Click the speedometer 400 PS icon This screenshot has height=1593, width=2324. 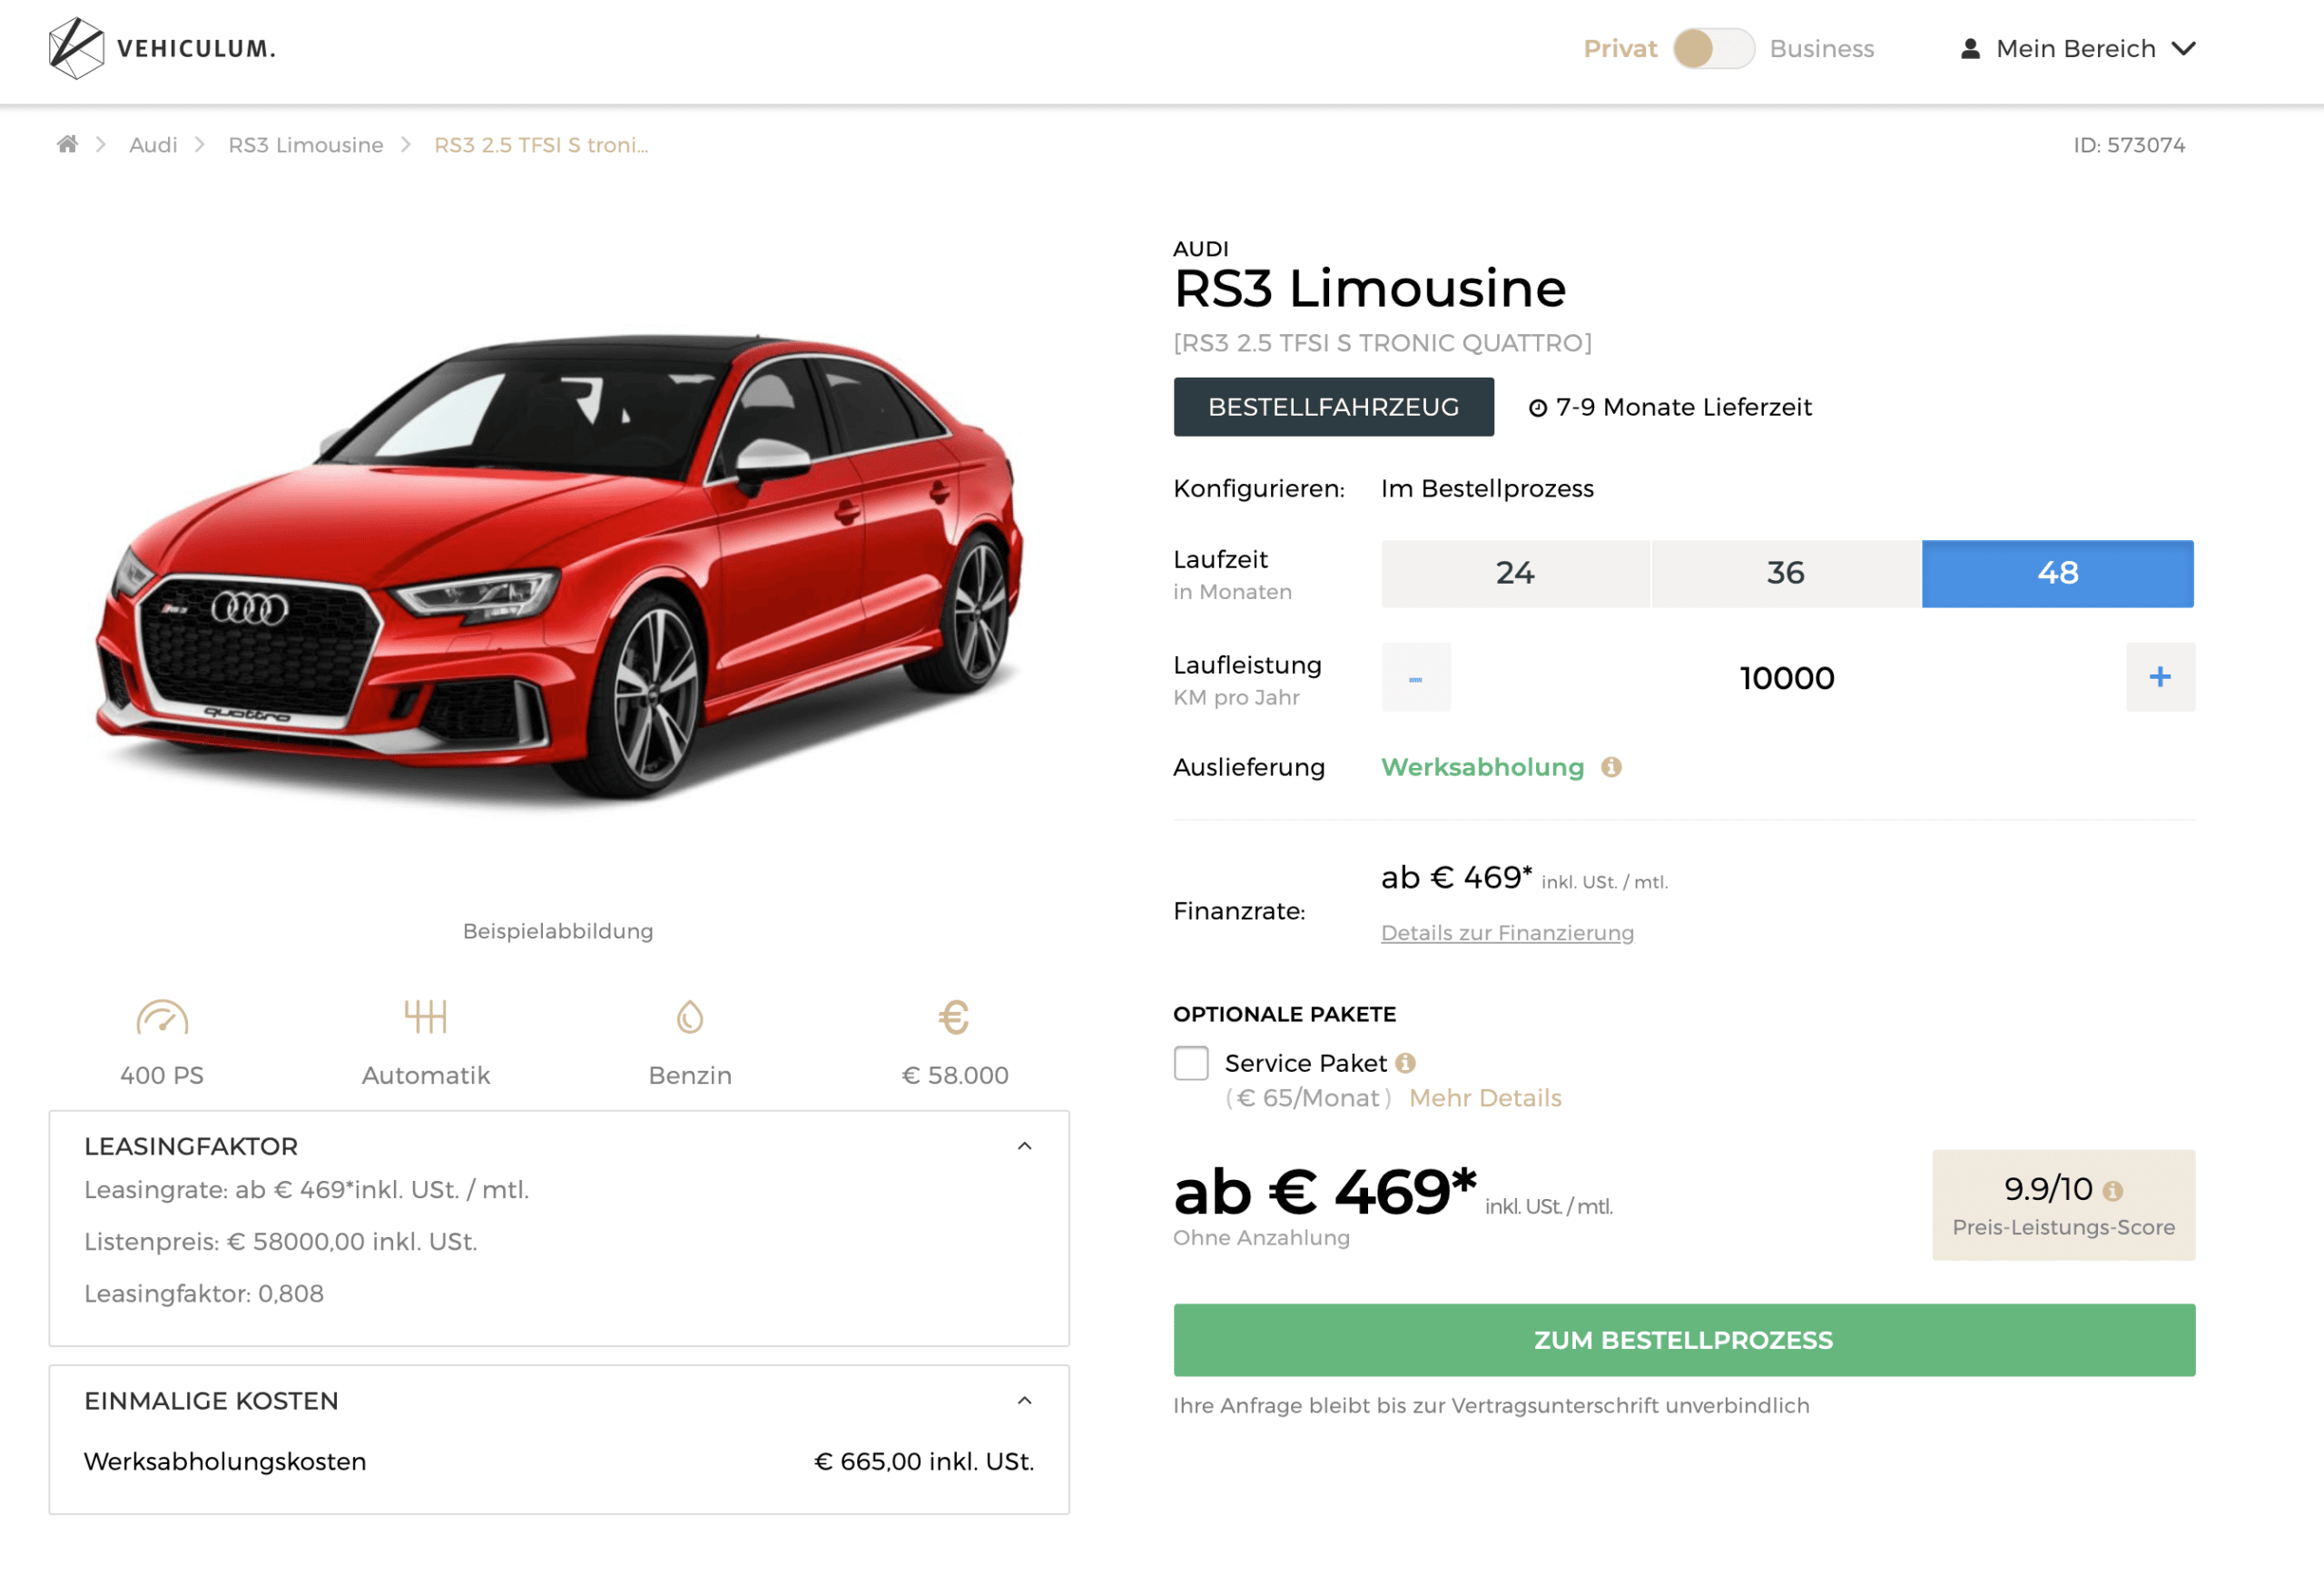tap(162, 1017)
